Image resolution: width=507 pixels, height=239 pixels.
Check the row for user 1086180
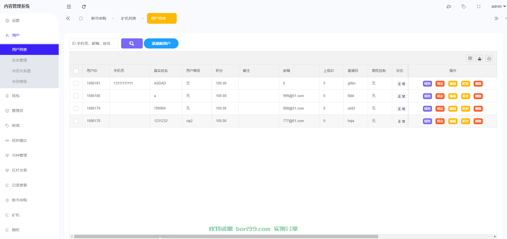pyautogui.click(x=76, y=96)
